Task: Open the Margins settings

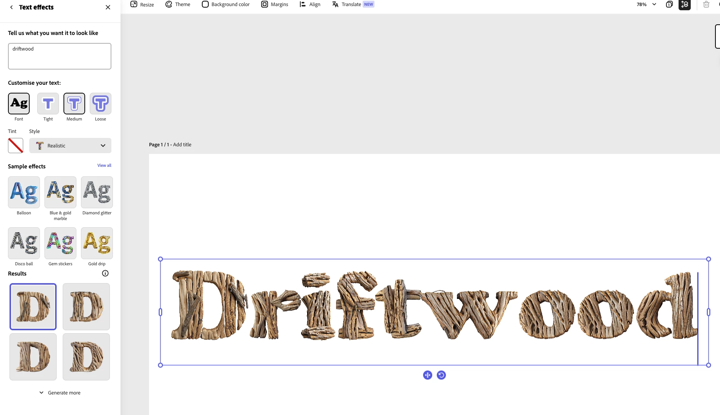Action: point(275,5)
